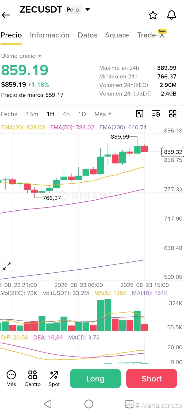
Task: Tap the green Long button
Action: click(x=95, y=379)
